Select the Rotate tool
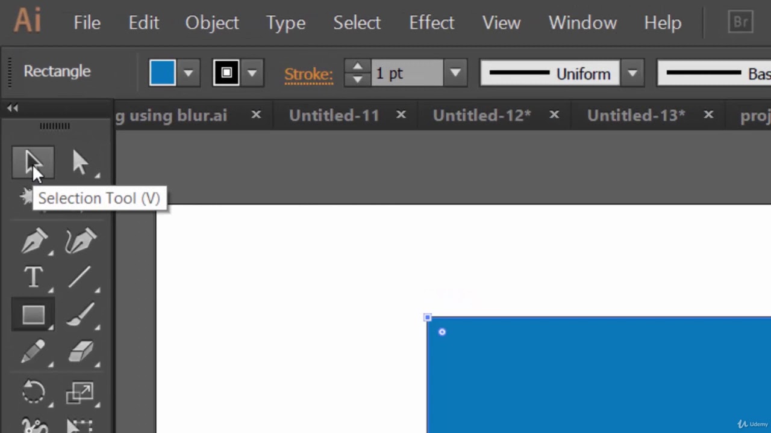This screenshot has height=433, width=771. coord(33,392)
